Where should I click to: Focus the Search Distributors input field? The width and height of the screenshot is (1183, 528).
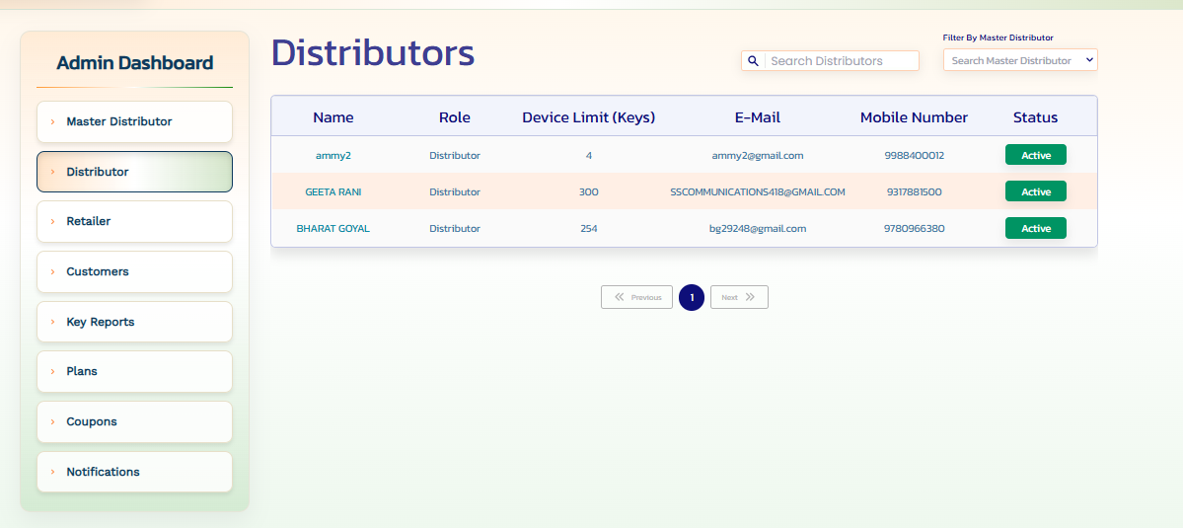tap(842, 61)
